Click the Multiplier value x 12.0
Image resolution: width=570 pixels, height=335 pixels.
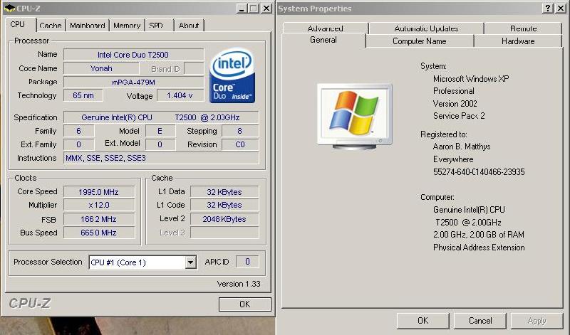(98, 205)
